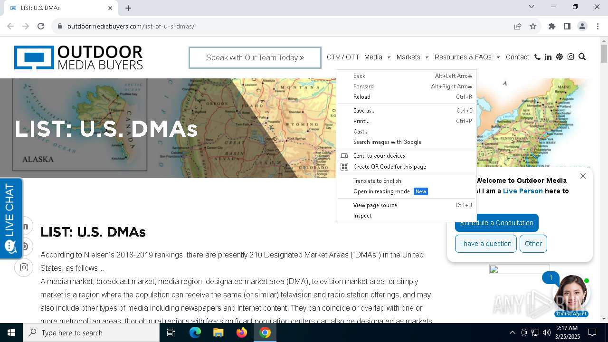Open the Pinterest icon in header navigation

pos(560,57)
